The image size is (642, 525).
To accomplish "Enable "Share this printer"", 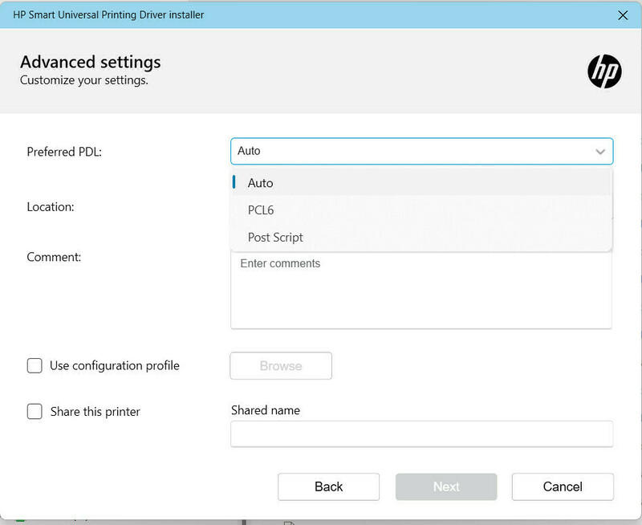I will click(35, 411).
